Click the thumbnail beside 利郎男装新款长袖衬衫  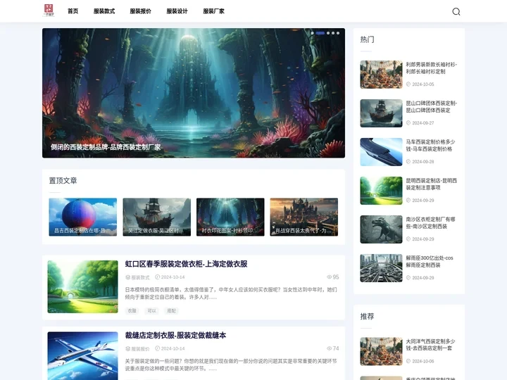tap(381, 75)
